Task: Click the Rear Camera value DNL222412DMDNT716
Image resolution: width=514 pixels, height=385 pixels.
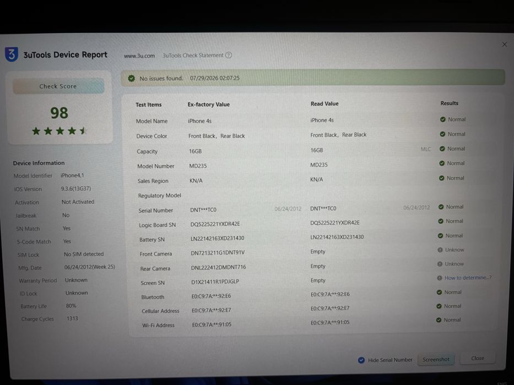Action: 218,267
